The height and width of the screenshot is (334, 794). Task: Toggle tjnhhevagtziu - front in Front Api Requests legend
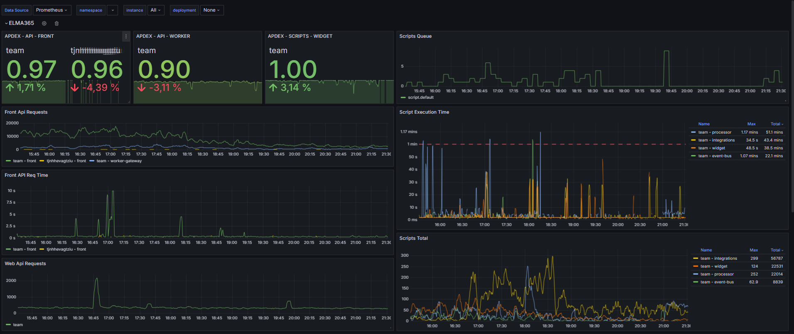[x=66, y=161]
